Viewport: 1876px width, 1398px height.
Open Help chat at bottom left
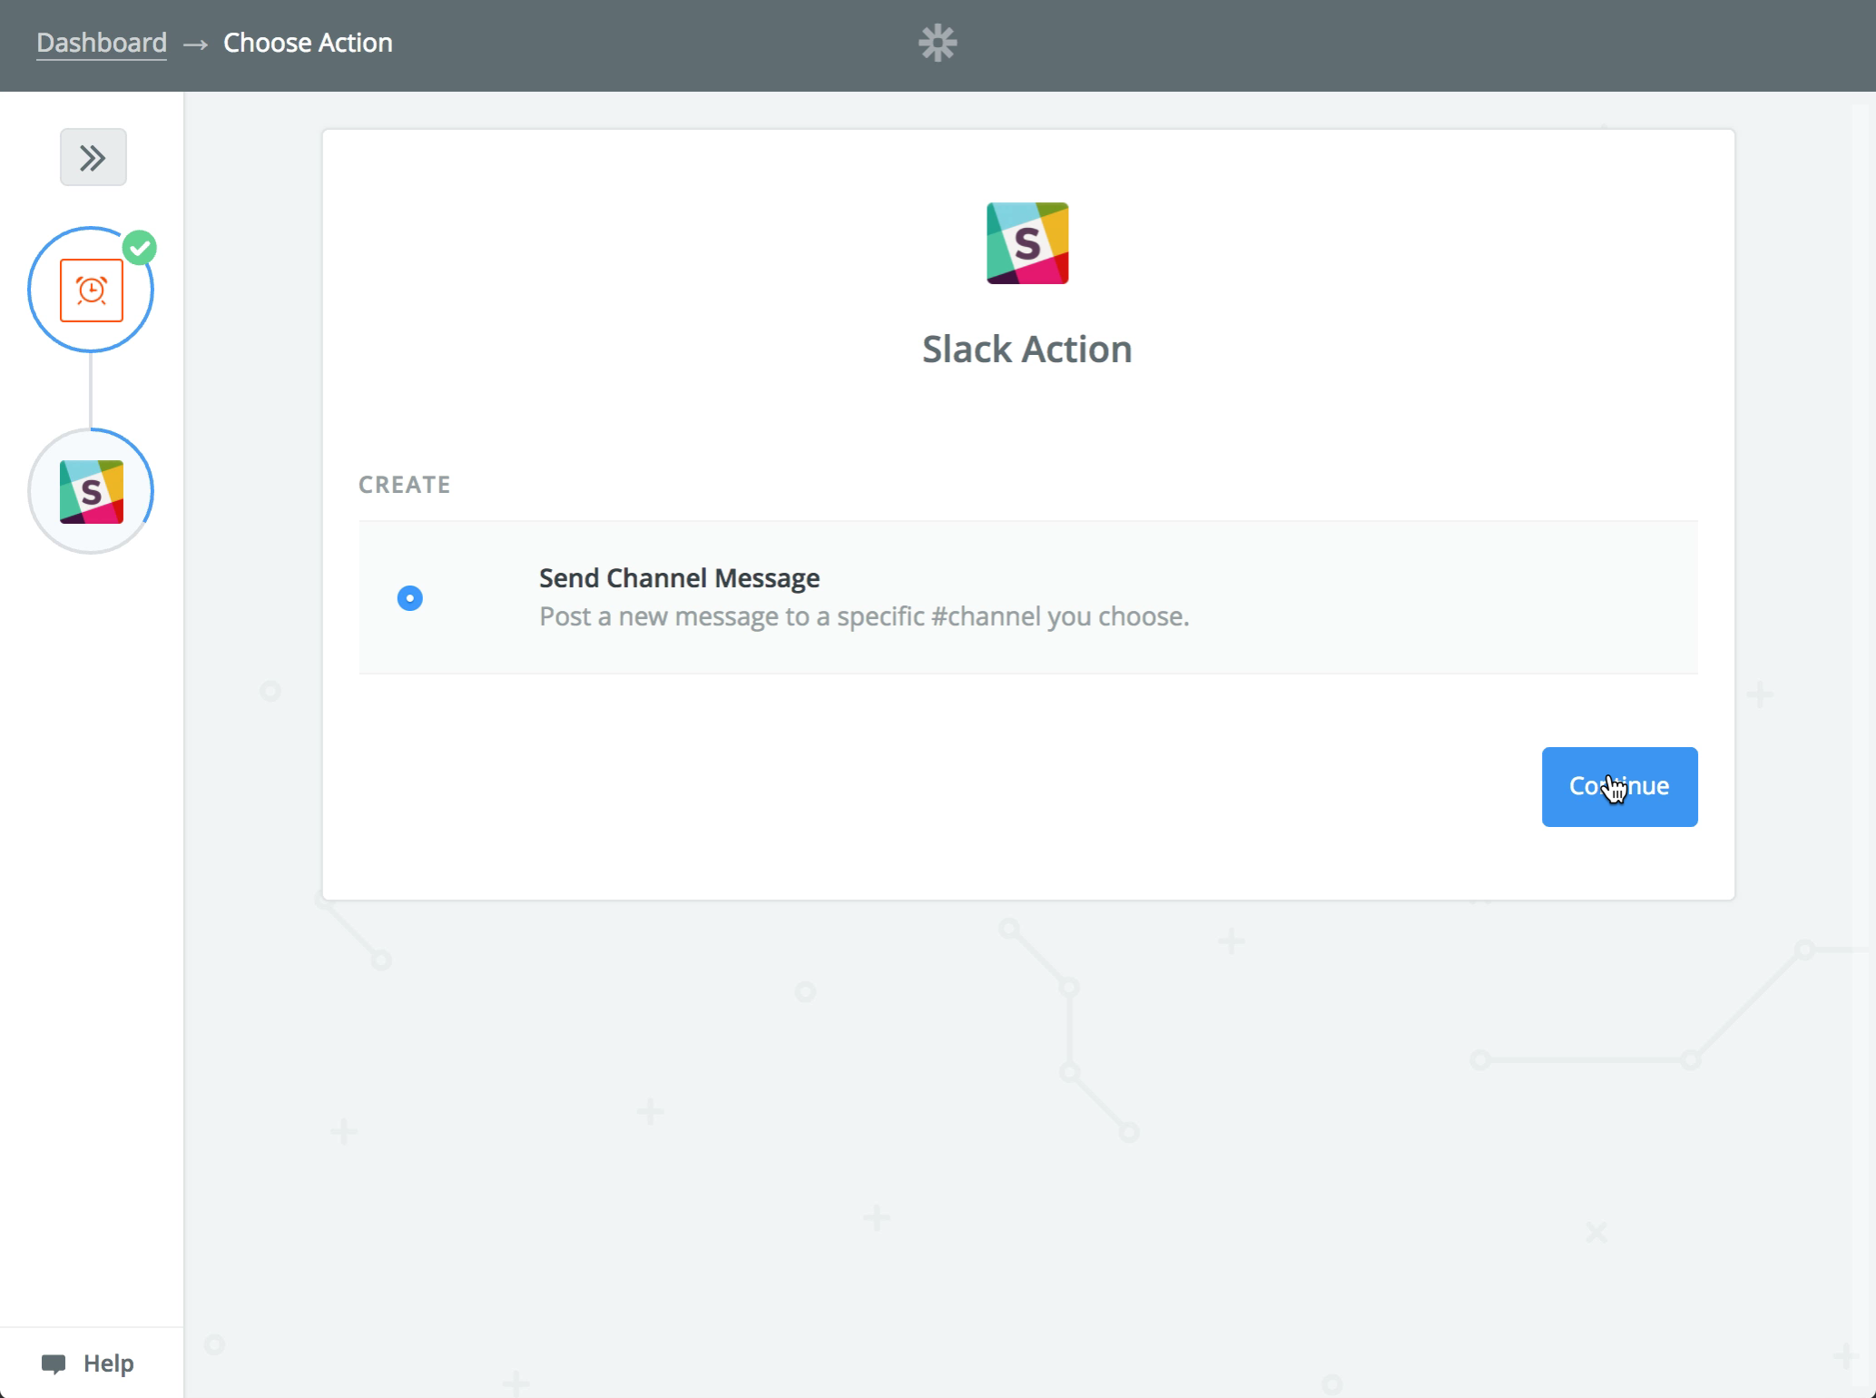pyautogui.click(x=88, y=1363)
